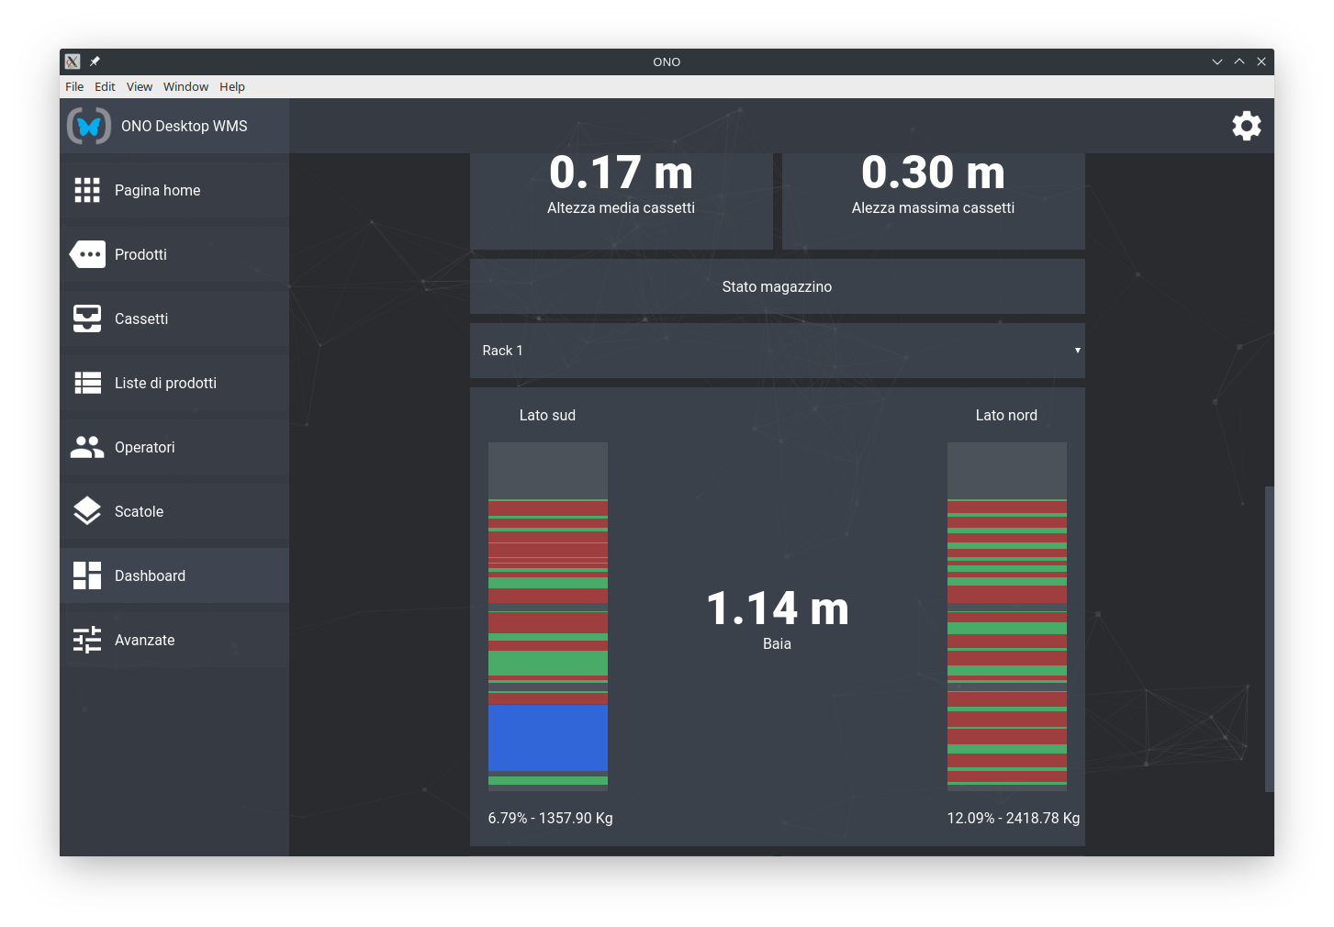
Task: Click the pin icon in title bar
Action: point(95,61)
